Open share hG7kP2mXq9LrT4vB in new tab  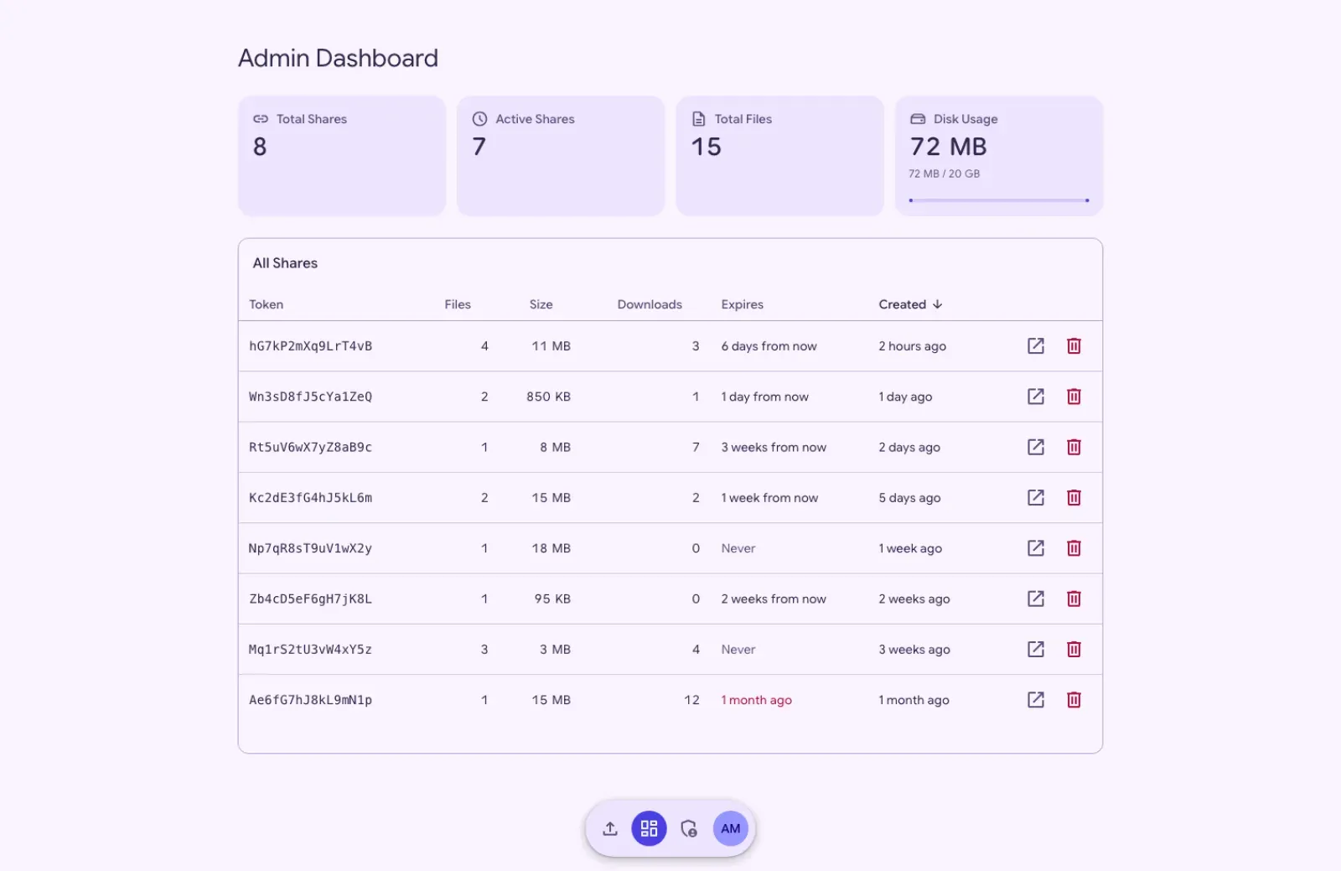coord(1036,346)
